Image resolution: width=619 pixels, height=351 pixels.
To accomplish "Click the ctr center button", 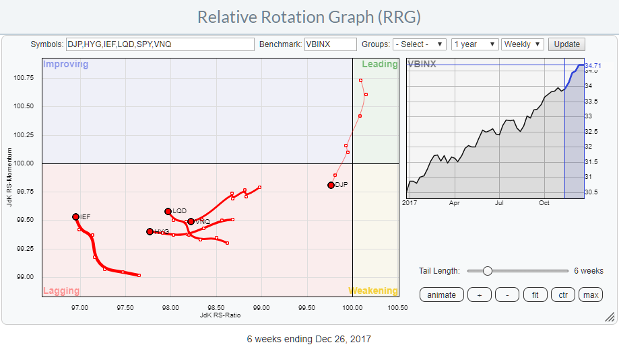I will [x=563, y=295].
